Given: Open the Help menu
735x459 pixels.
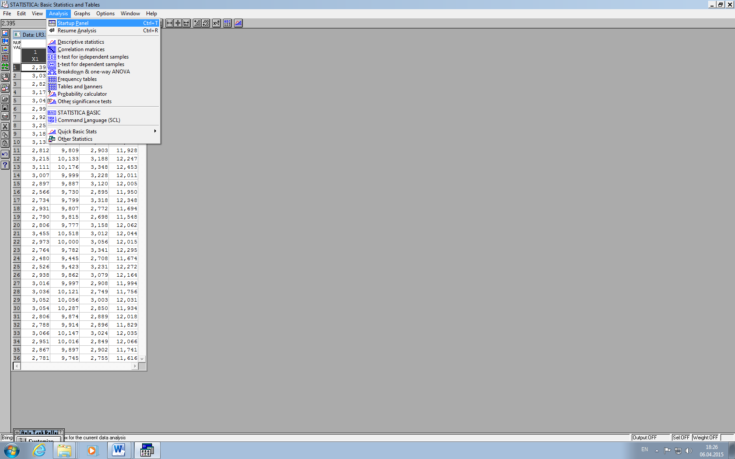Looking at the screenshot, I should [x=151, y=14].
